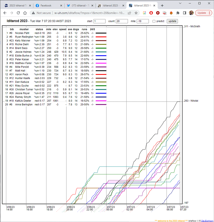Click musher name Christian Turner
Viewport: 214px width, 222px height.
(24, 89)
